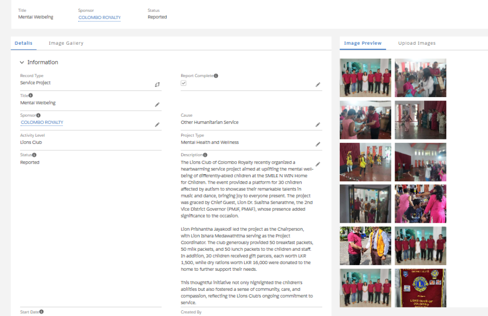This screenshot has height=316, width=488.
Task: Show Status field info icon
Action: point(34,155)
